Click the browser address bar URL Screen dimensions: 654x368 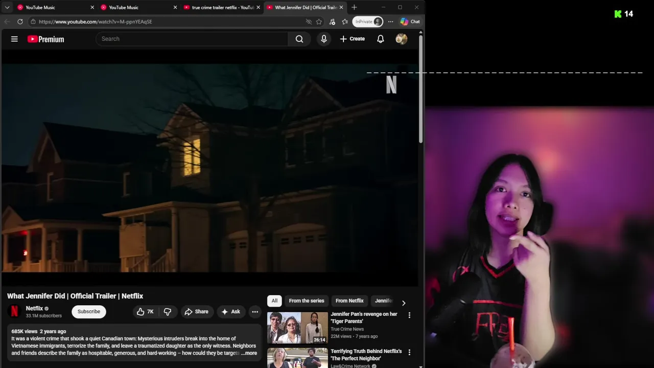(x=96, y=21)
